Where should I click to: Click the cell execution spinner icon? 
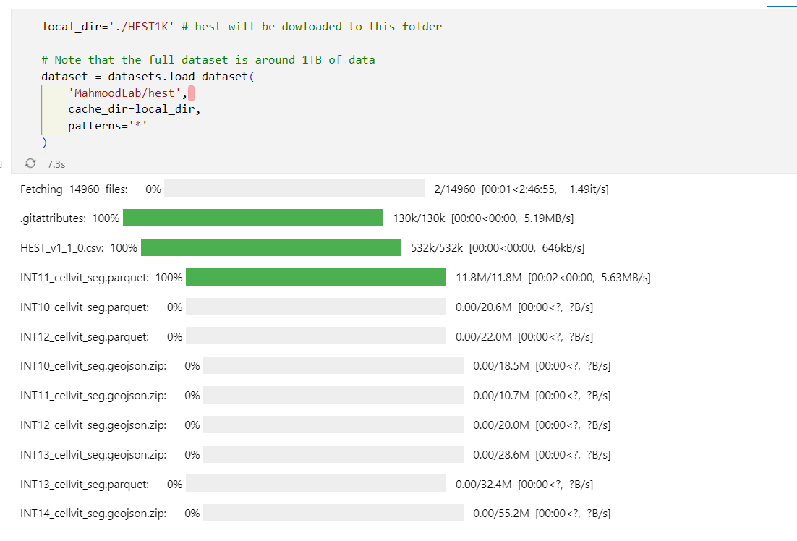[30, 163]
